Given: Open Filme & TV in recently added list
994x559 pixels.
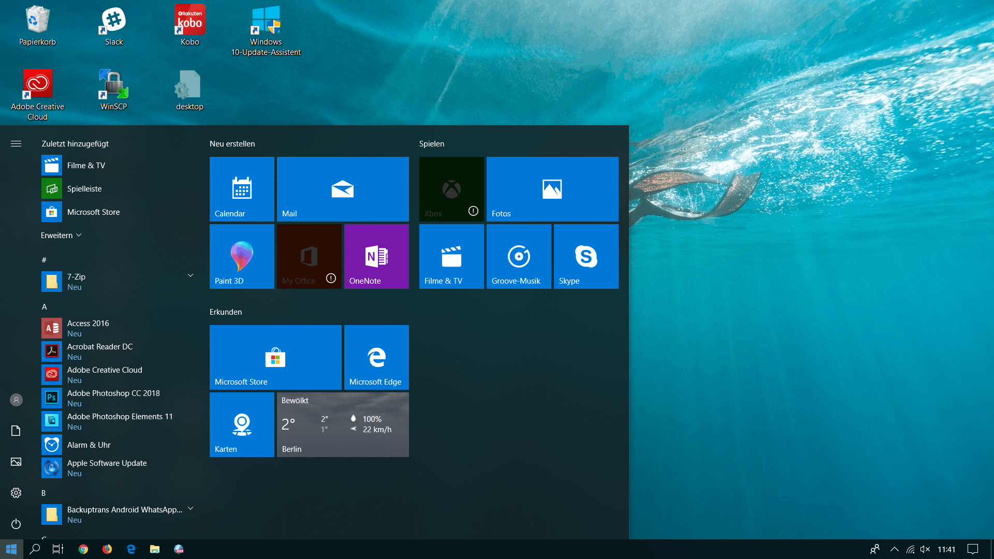Looking at the screenshot, I should [118, 166].
